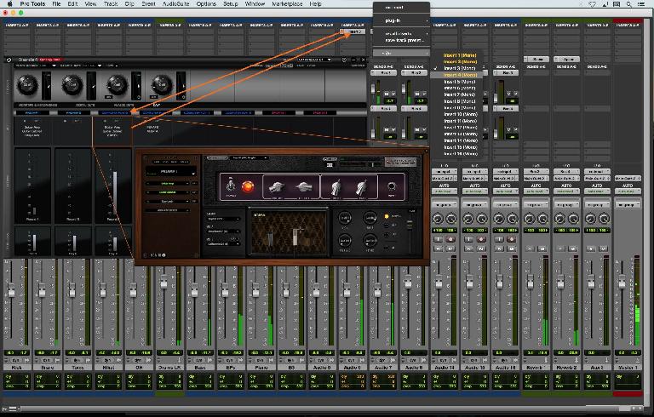
Task: Open the Setup menu
Action: (x=230, y=3)
